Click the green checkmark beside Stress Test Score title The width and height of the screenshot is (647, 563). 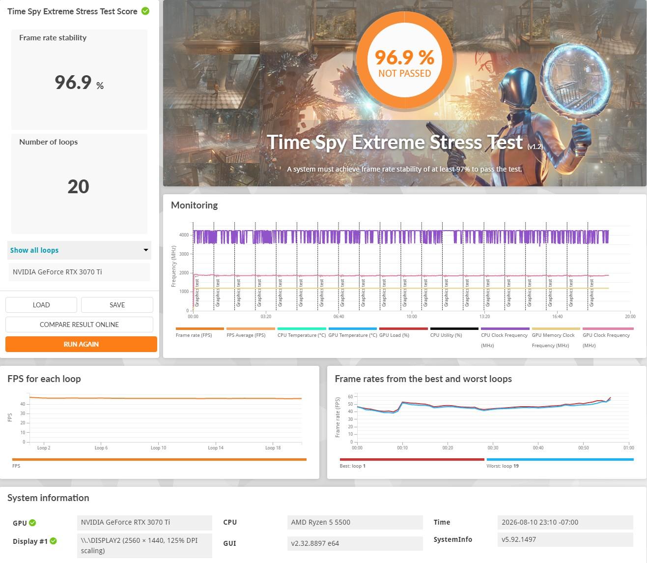145,11
